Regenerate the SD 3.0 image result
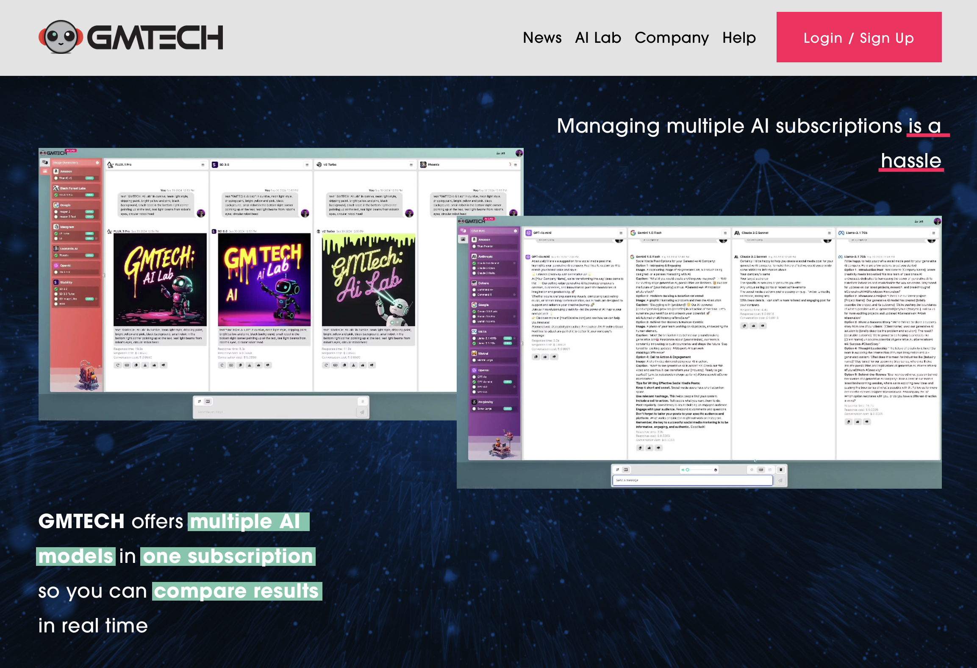The height and width of the screenshot is (668, 977). point(222,365)
